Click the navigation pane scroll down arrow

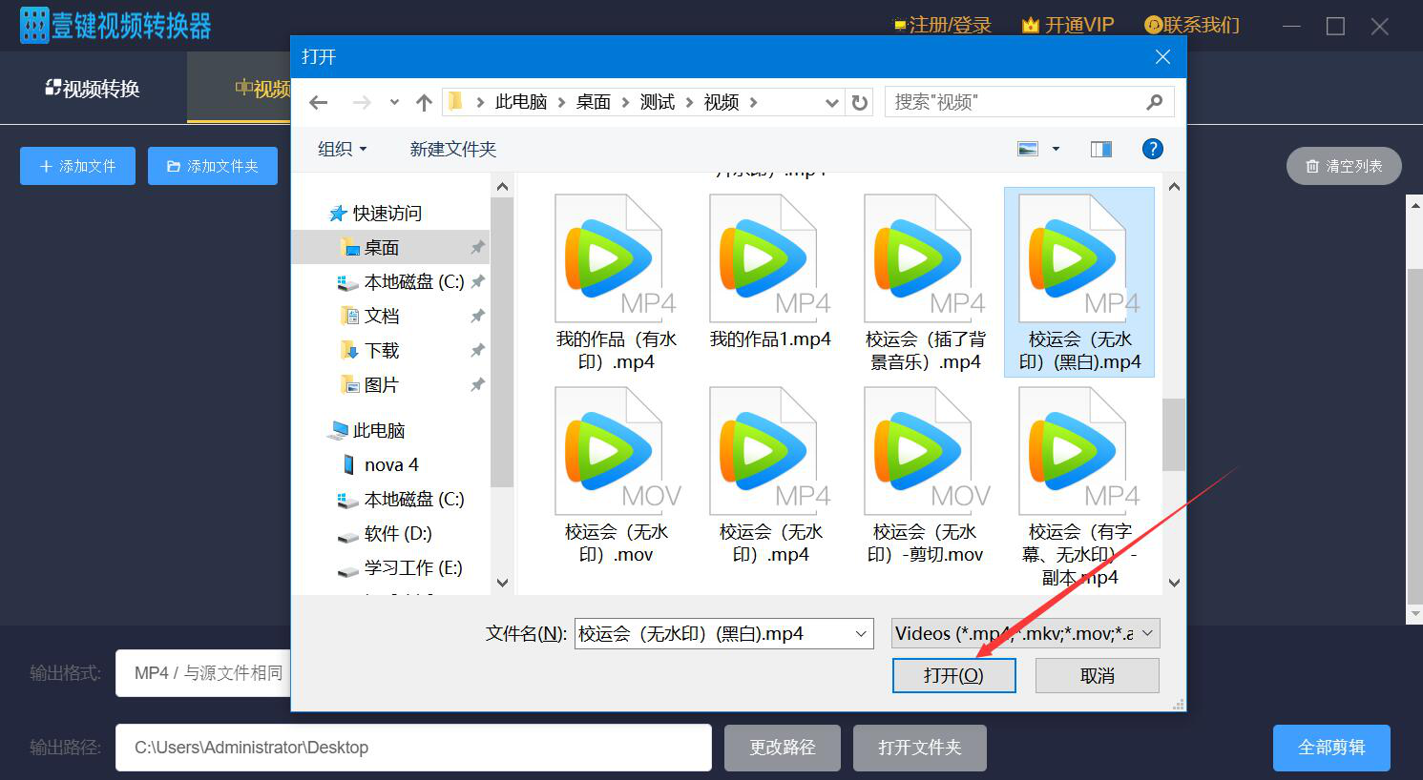coord(502,583)
